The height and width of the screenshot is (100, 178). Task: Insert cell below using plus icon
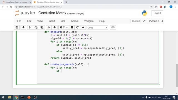point(23,27)
